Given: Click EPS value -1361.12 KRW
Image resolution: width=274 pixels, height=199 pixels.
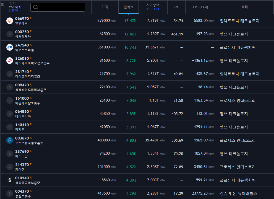Looking at the screenshot, I should coord(203,61).
